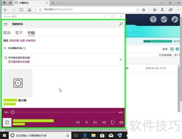This screenshot has width=182, height=139.
Task: Pause the current song
Action: point(86,122)
